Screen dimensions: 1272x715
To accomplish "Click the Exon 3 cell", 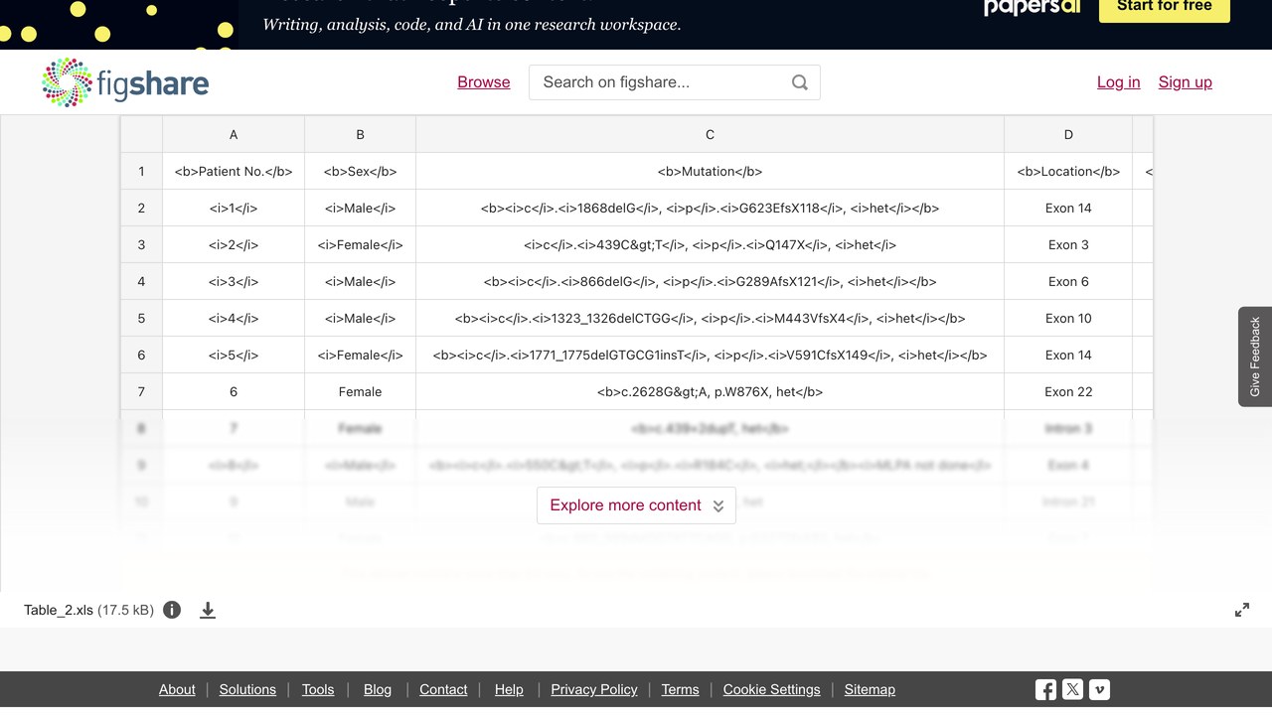I will pyautogui.click(x=1068, y=244).
